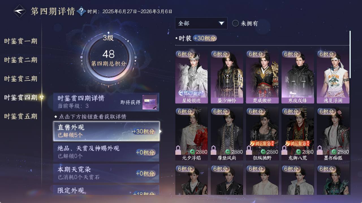Click the costume list vertical scrollbar
Viewport: 362px width, 203px height.
click(350, 54)
